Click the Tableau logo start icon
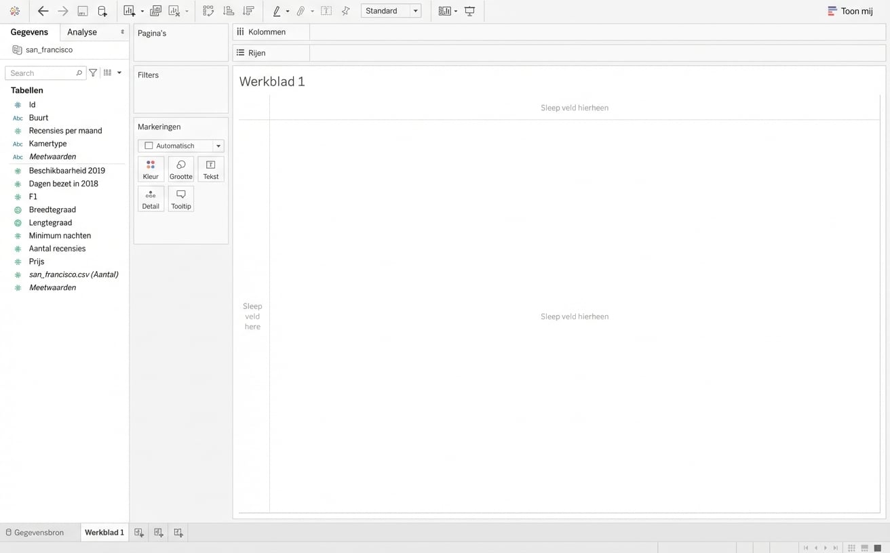This screenshot has width=890, height=553. coord(14,11)
